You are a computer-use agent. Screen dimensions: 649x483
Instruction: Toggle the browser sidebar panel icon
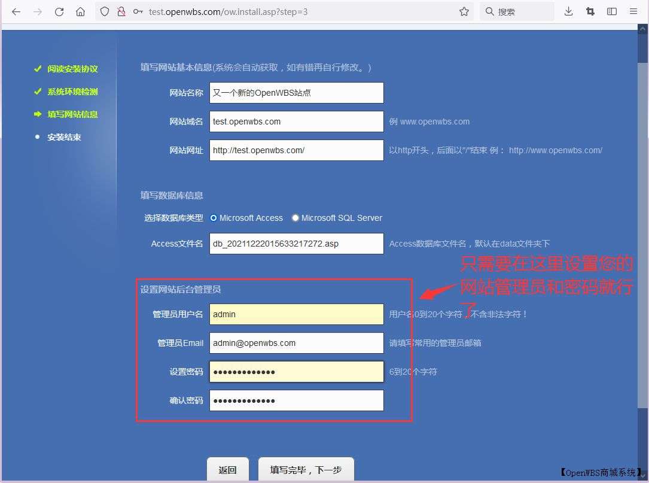(x=611, y=11)
